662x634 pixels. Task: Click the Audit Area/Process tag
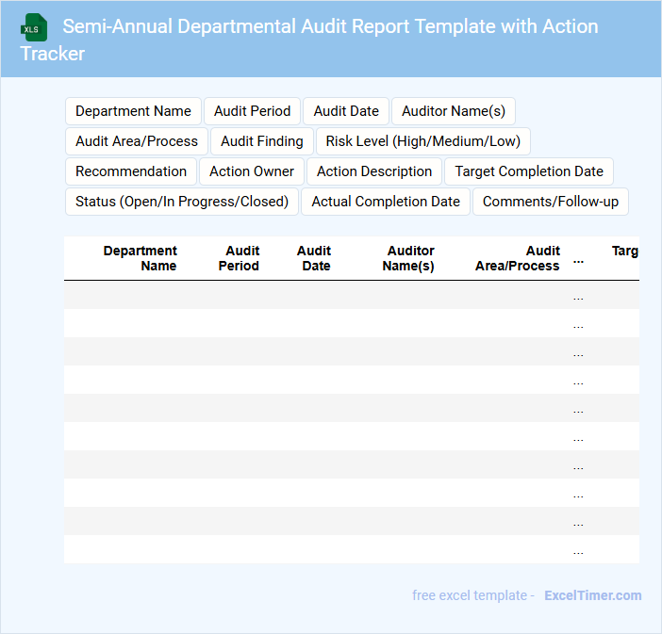(137, 141)
